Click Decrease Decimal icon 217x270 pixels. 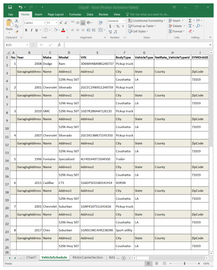[x=115, y=32]
